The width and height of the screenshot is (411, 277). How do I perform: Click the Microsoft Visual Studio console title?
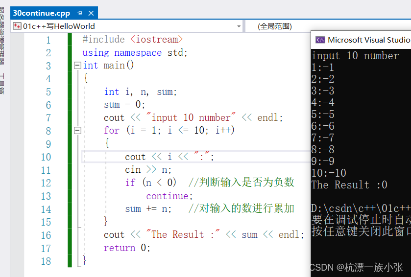coord(369,40)
